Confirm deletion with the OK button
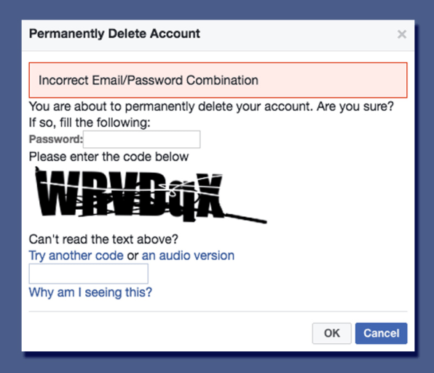The height and width of the screenshot is (373, 434). click(331, 333)
